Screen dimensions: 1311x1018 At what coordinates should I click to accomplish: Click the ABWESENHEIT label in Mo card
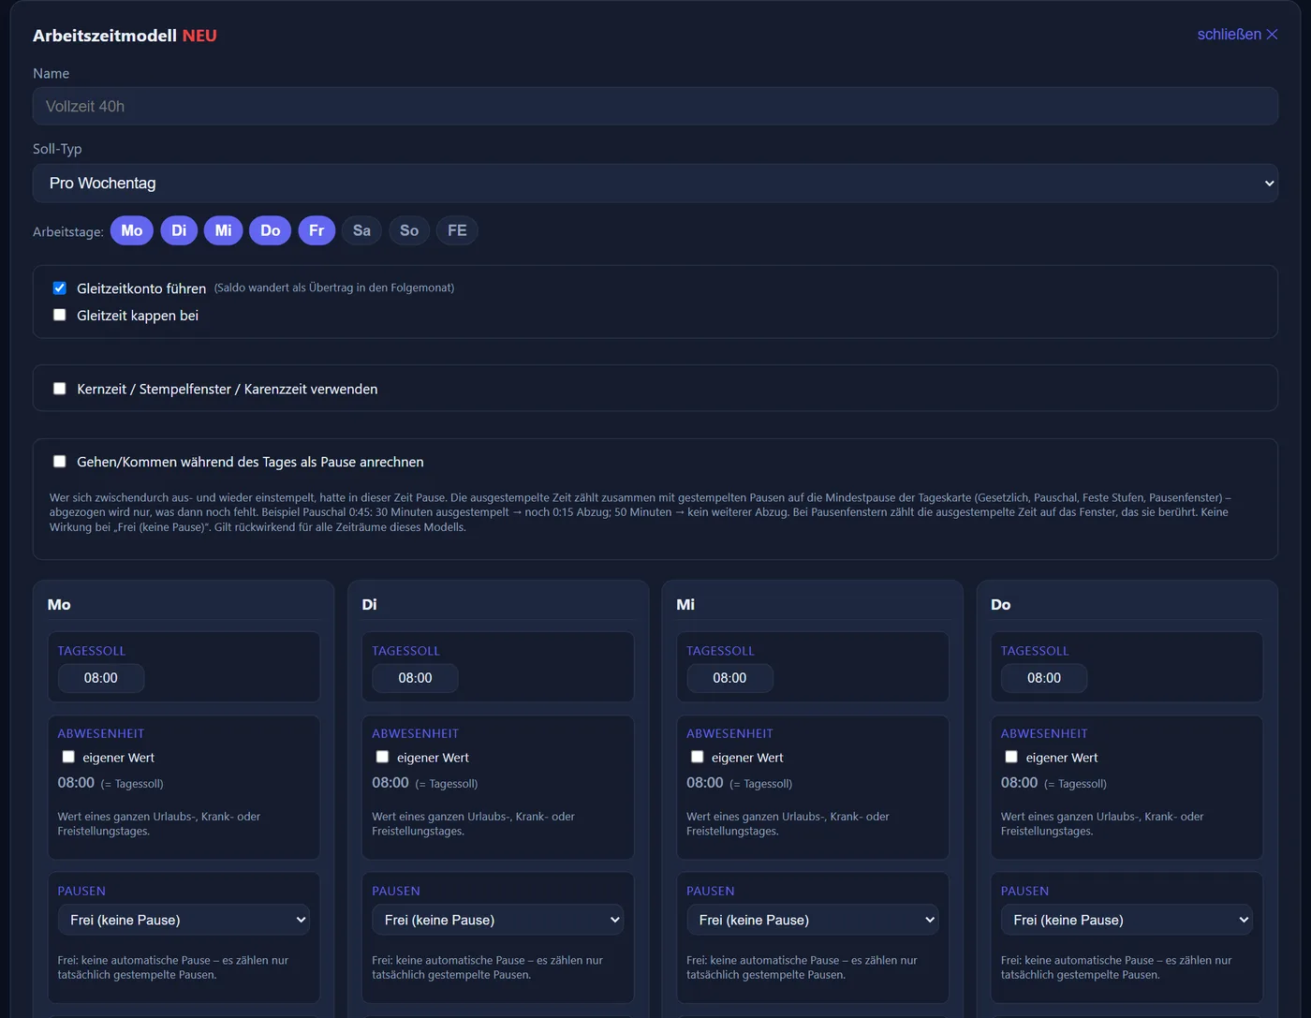(101, 733)
